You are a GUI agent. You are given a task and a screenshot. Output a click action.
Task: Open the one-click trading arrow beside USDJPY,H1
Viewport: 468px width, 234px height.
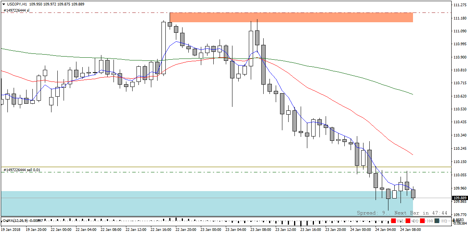coord(4,4)
